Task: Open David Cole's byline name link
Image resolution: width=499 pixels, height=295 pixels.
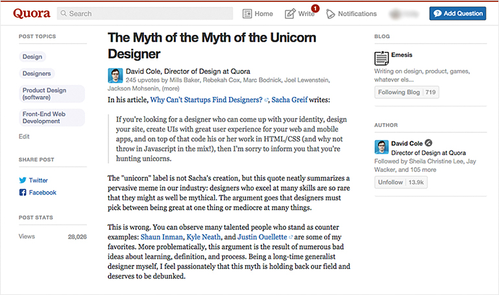Action: point(143,71)
